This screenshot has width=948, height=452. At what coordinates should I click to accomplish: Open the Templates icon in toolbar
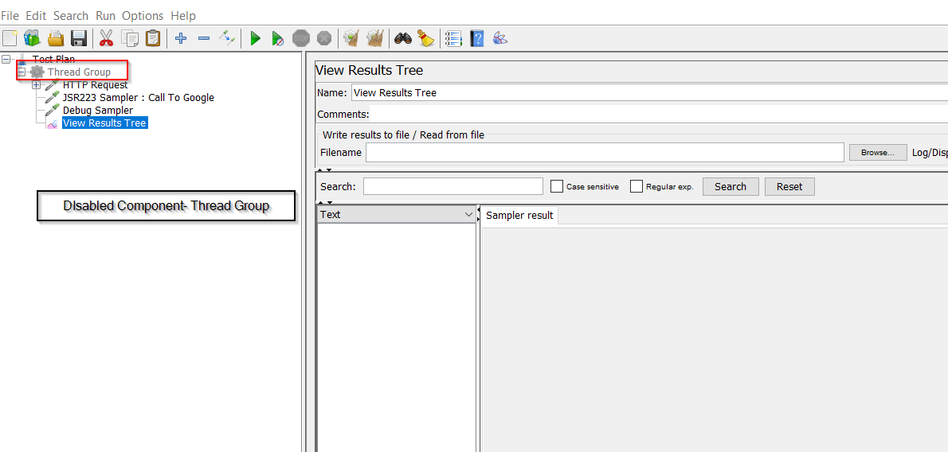click(32, 39)
